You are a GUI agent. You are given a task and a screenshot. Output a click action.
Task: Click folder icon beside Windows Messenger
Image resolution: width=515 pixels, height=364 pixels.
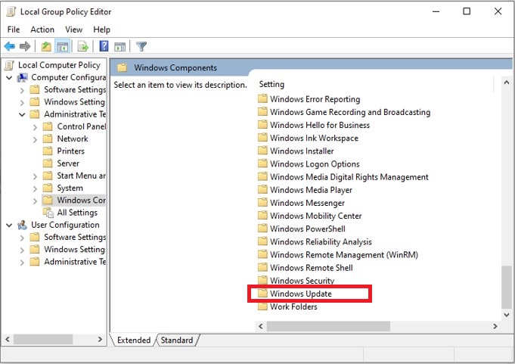coord(262,202)
